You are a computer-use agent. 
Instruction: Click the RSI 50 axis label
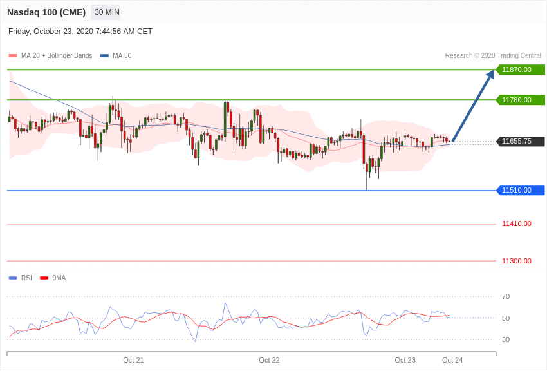coord(506,318)
